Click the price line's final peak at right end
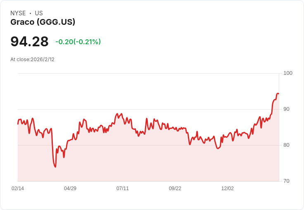304x210 pixels. tap(278, 93)
